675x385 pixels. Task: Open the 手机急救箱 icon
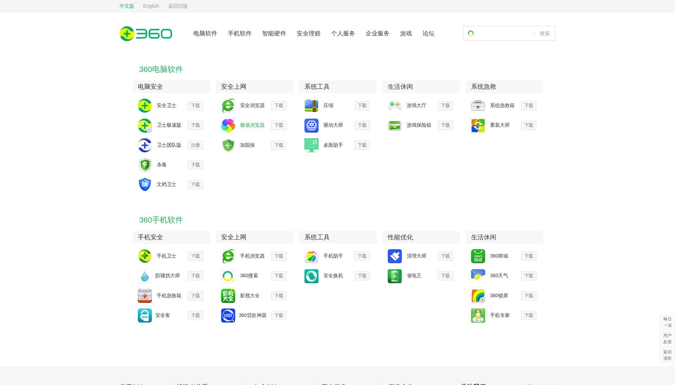point(145,296)
